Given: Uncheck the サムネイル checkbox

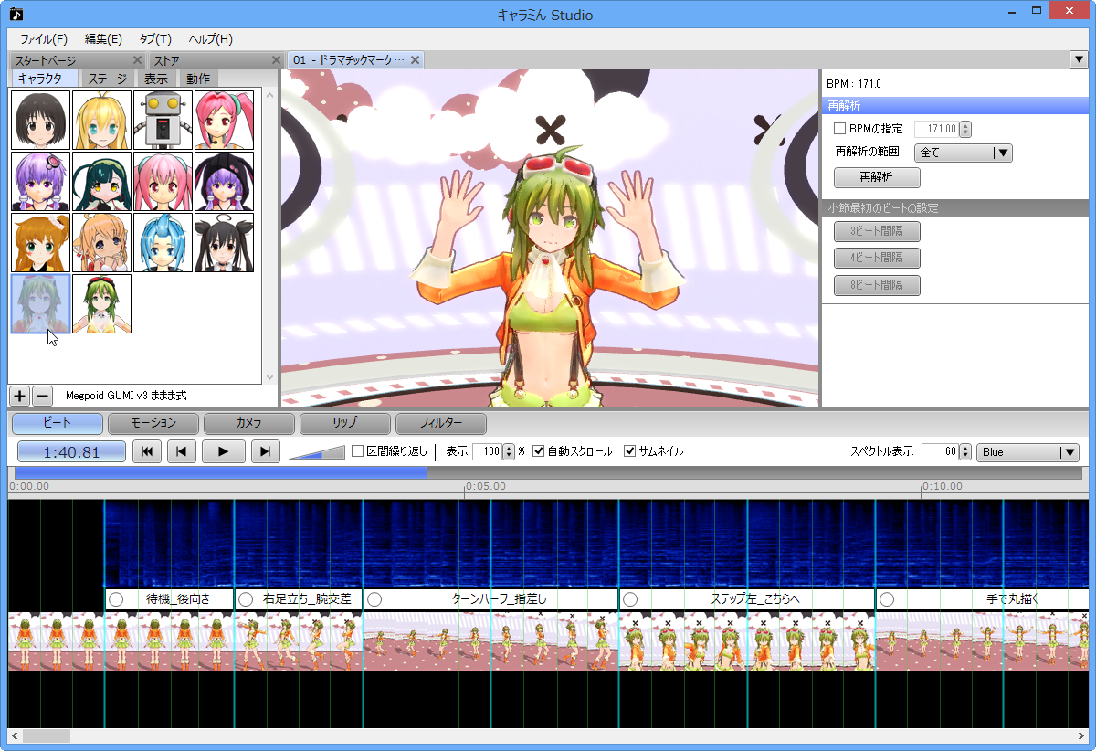Looking at the screenshot, I should 629,451.
